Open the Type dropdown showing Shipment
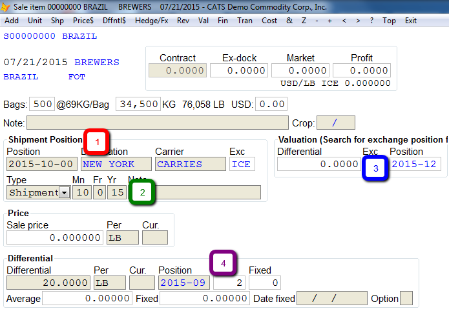Screen dimensions: 449x311 [x=65, y=192]
